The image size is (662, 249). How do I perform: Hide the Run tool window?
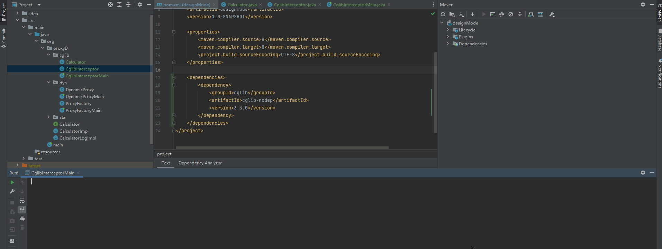(652, 173)
